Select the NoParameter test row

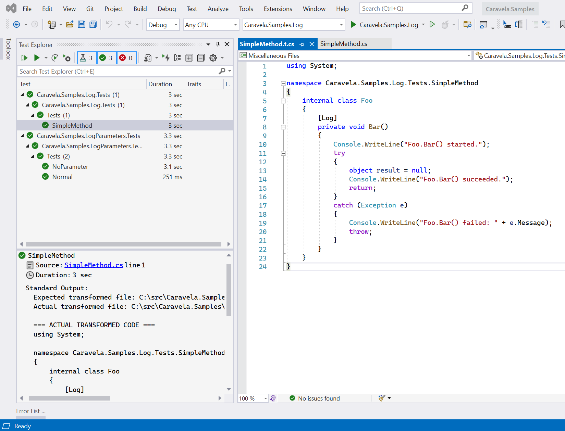[125, 167]
